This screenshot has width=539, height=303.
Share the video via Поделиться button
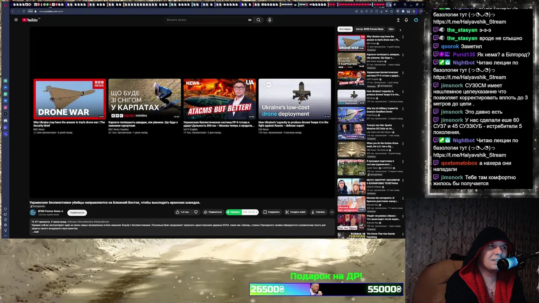click(x=213, y=212)
